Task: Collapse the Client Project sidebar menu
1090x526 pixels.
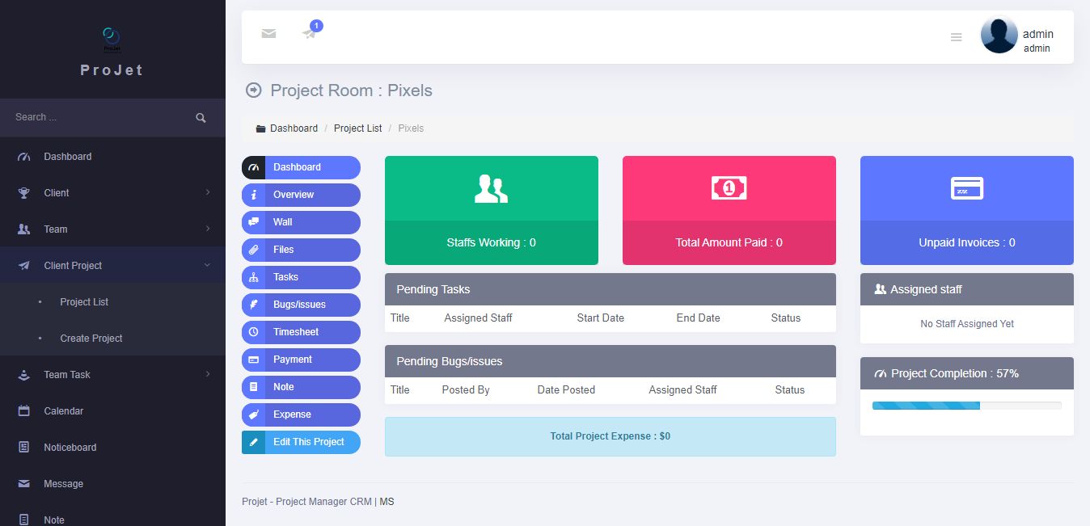Action: [x=112, y=266]
